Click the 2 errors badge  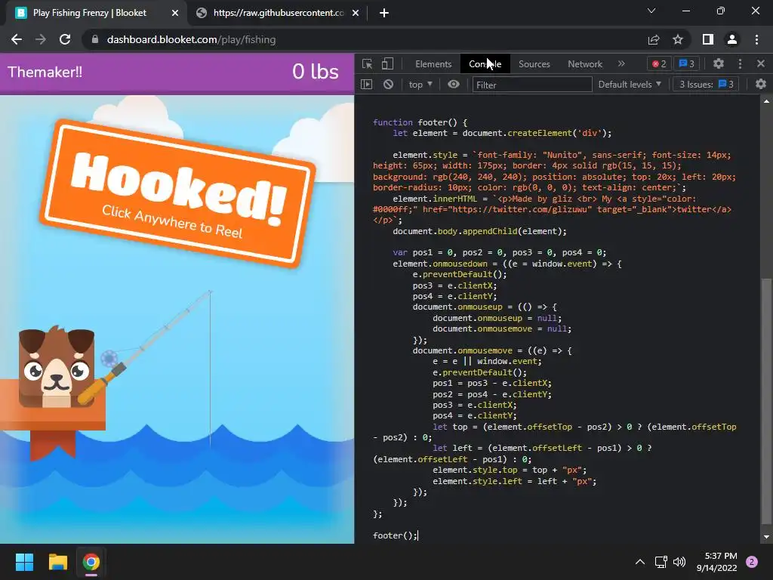pyautogui.click(x=659, y=63)
